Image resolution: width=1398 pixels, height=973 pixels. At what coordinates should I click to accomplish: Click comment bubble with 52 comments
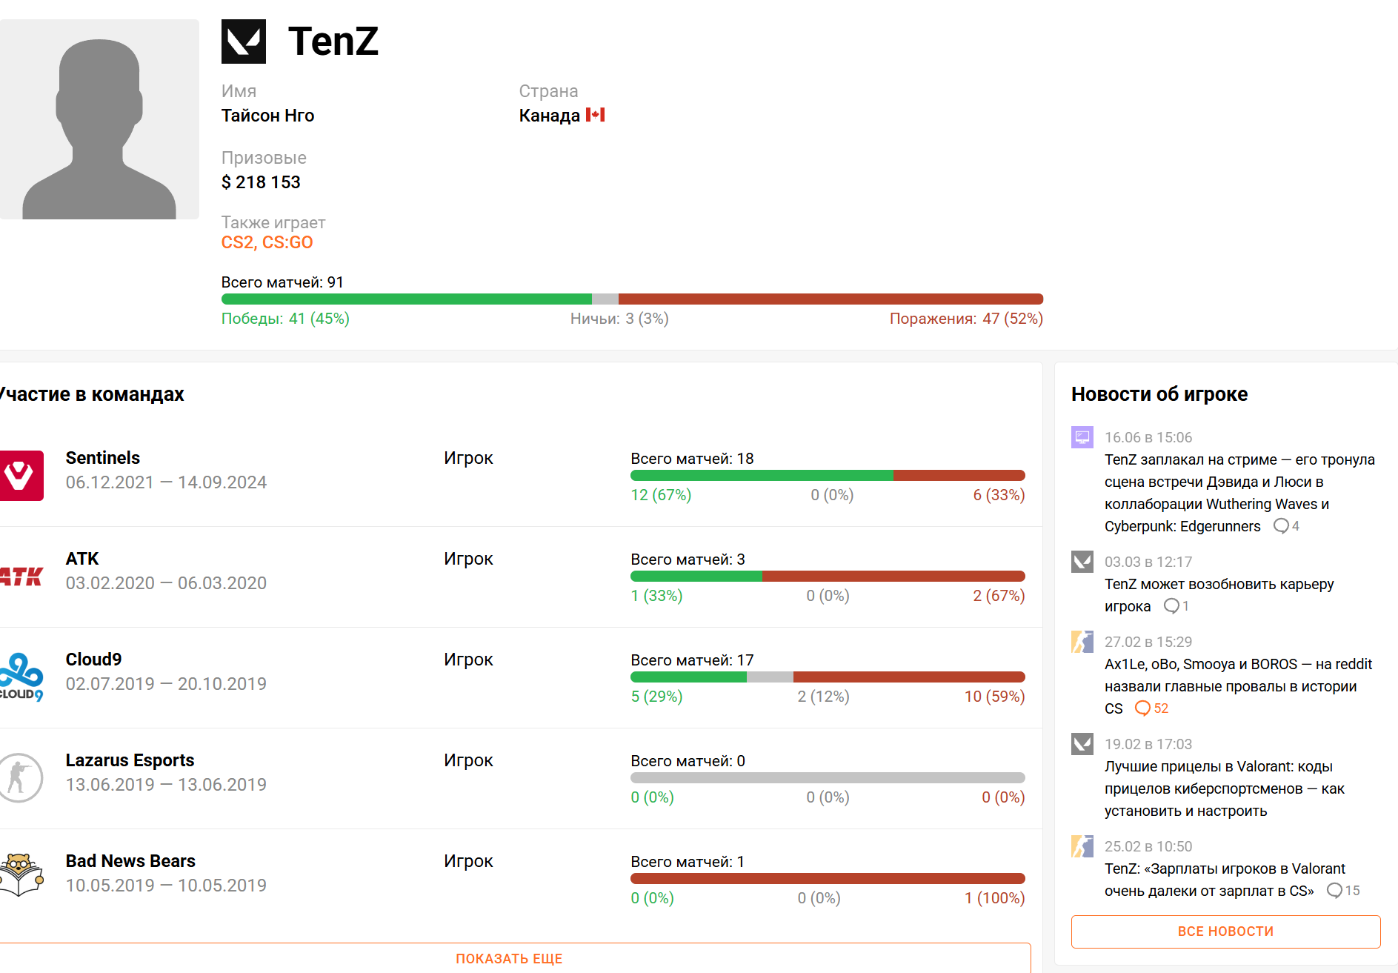coord(1151,708)
